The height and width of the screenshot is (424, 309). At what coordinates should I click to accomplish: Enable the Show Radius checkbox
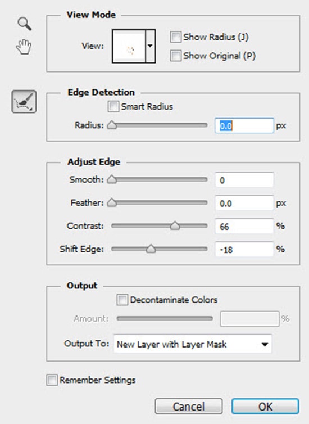[175, 37]
